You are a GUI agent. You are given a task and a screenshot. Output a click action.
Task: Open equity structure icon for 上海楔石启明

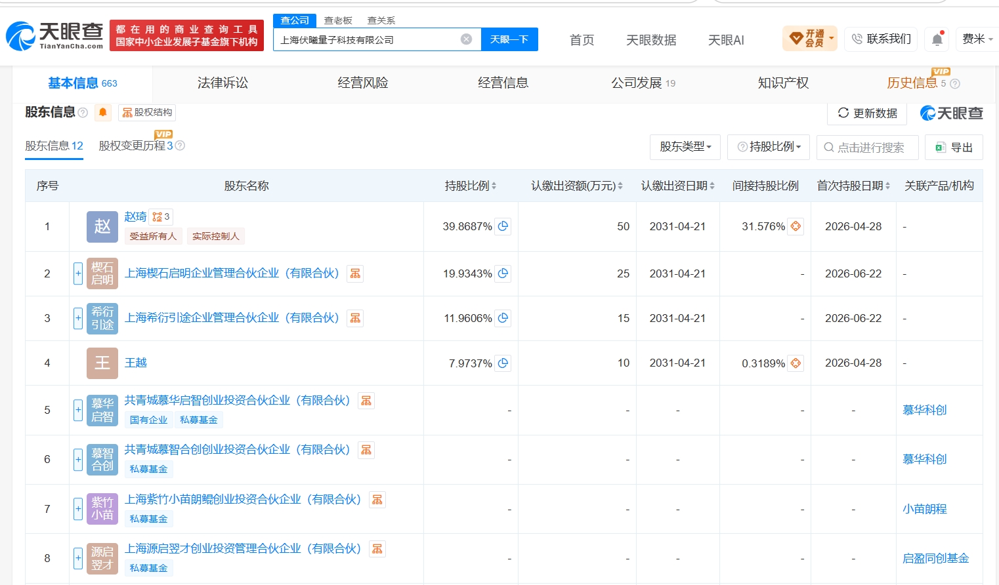355,273
